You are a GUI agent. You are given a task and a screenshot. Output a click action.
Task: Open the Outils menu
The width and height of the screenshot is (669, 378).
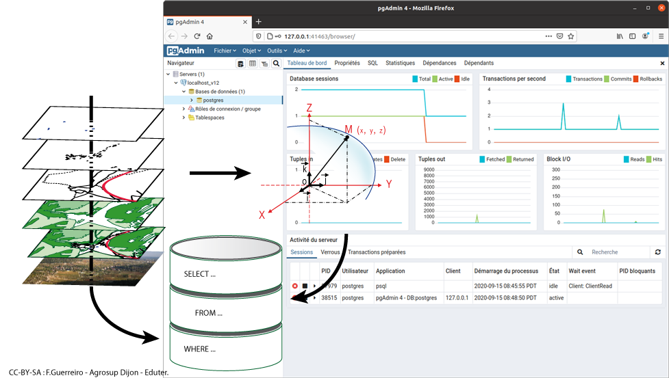tap(277, 51)
